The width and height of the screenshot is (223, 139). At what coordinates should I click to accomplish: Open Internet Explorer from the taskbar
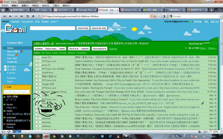(x=110, y=136)
